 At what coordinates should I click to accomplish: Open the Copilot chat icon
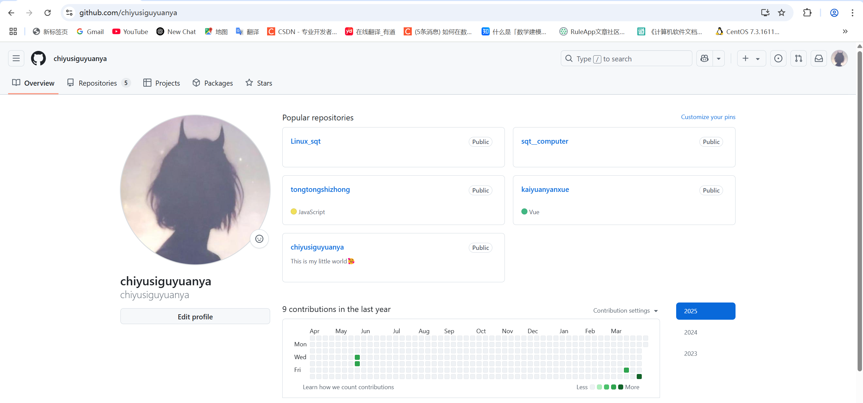704,58
